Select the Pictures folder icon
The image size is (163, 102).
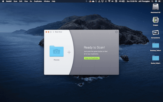[x=57, y=51]
